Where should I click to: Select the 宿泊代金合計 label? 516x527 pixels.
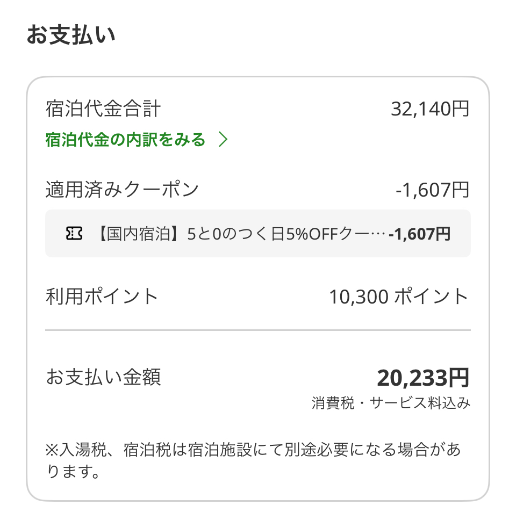click(x=103, y=110)
